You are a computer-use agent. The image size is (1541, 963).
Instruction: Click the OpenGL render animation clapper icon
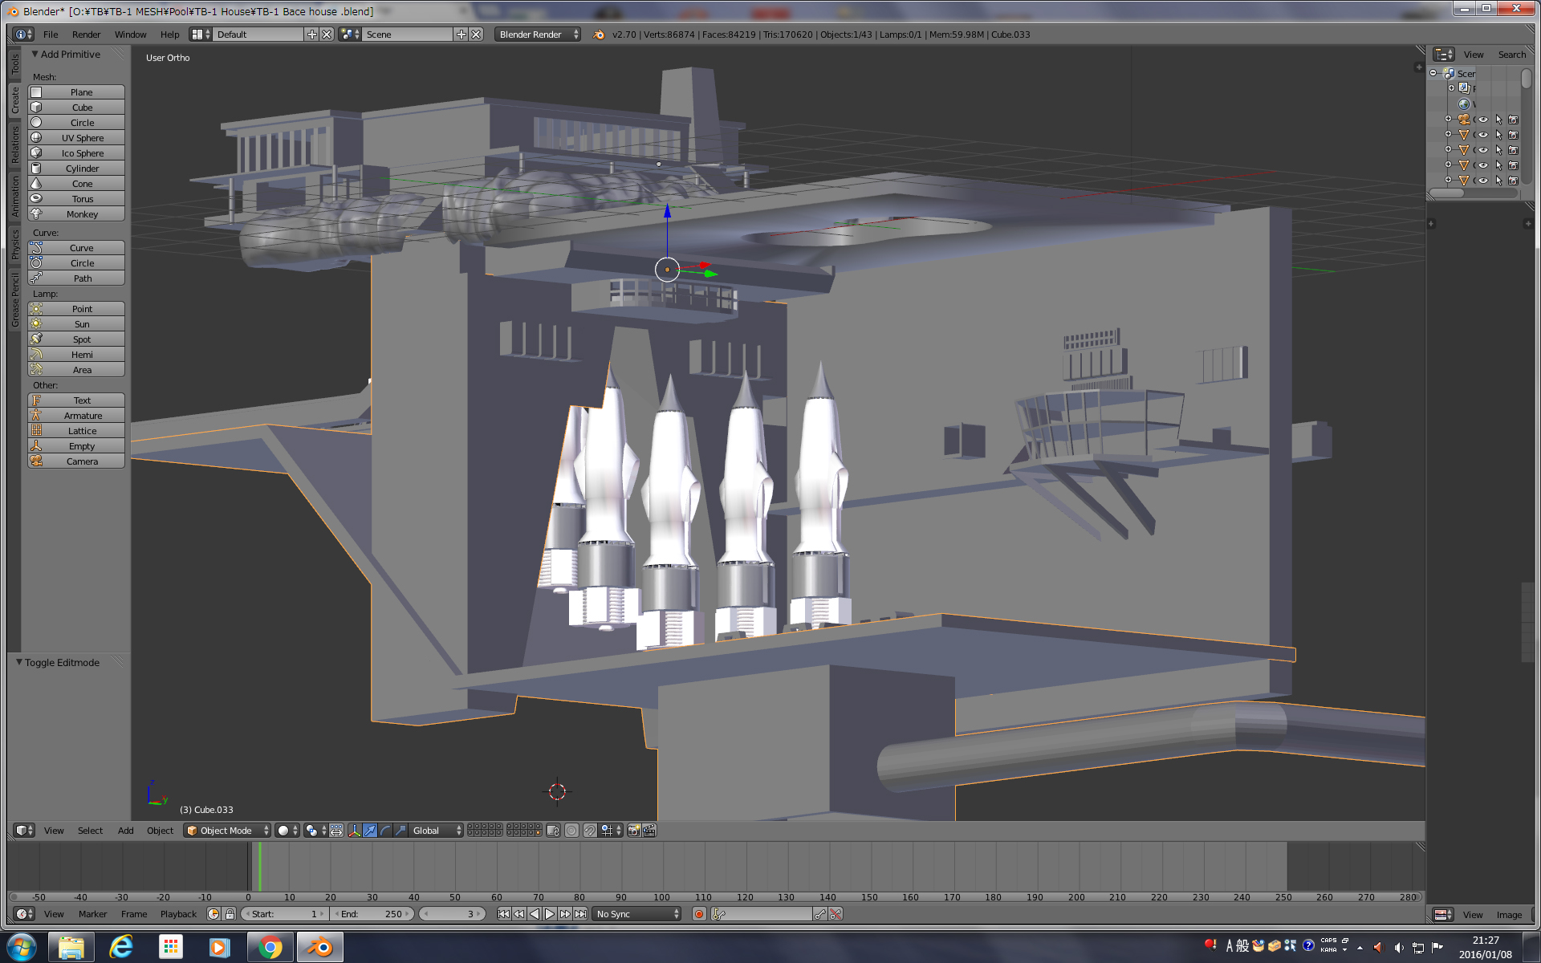(x=649, y=831)
